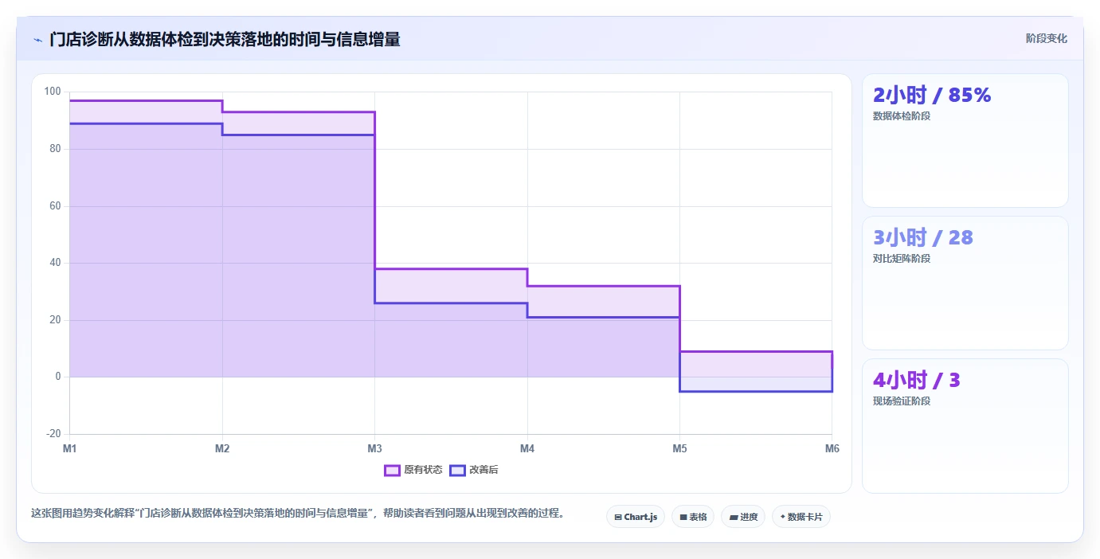
Task: Click the 改善后 legend label
Action: (483, 470)
